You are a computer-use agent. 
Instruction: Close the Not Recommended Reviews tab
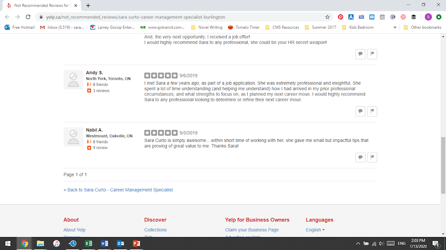coord(76,6)
